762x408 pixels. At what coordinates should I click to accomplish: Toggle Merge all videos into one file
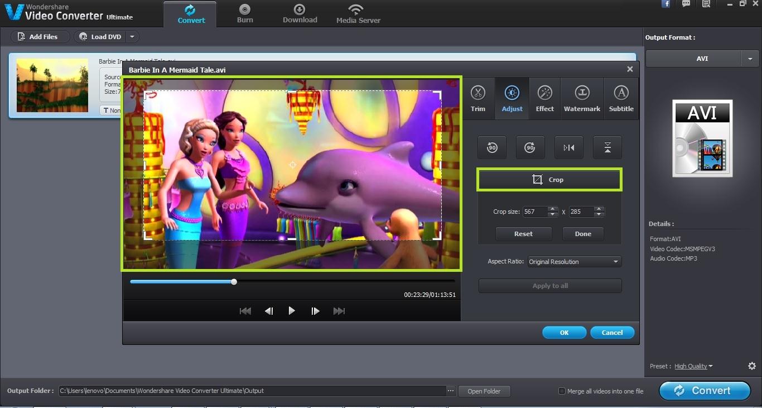[x=562, y=391]
